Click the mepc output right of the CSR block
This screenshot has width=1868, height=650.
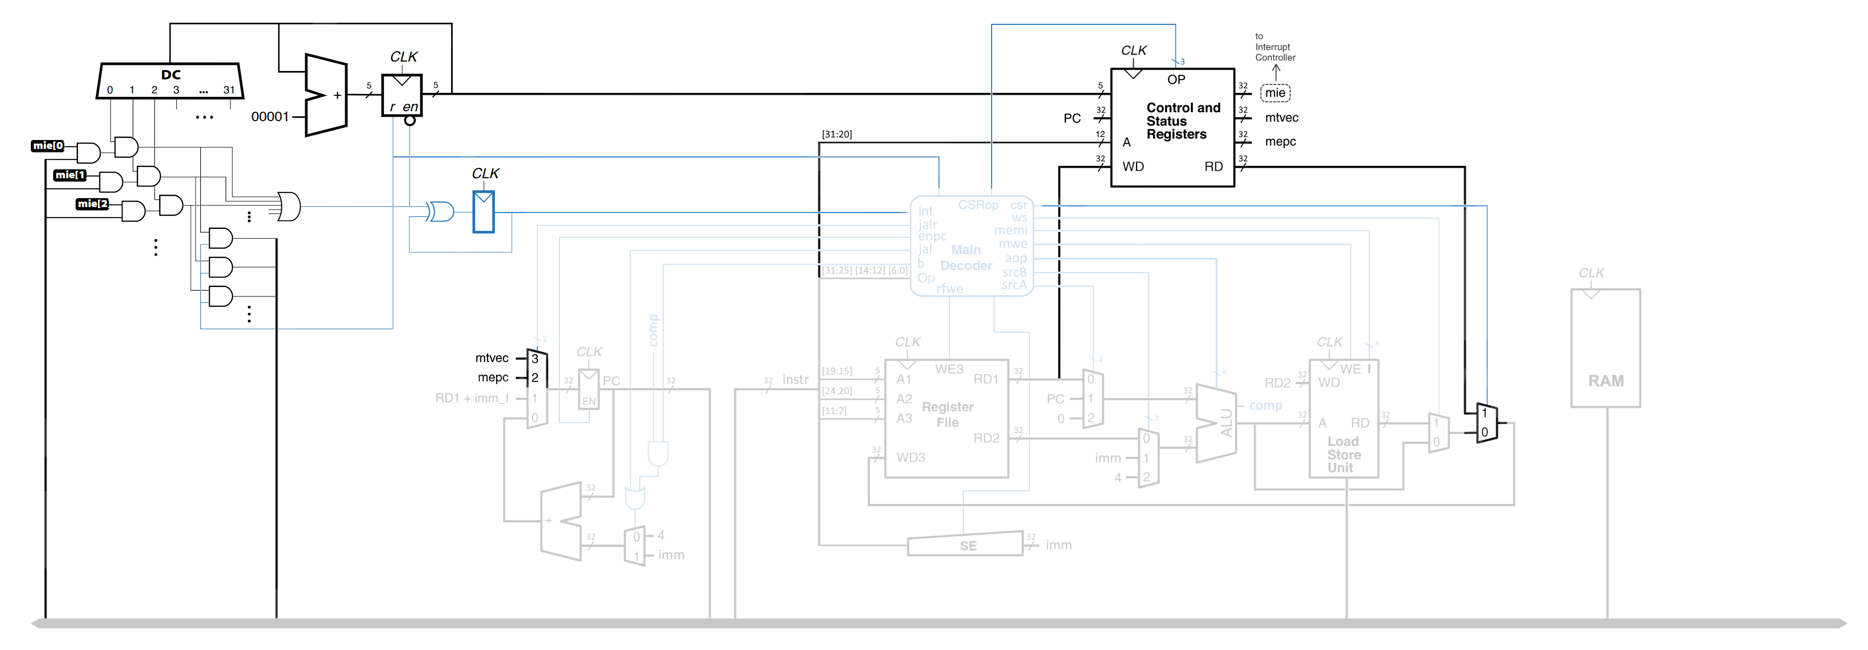[x=1280, y=142]
